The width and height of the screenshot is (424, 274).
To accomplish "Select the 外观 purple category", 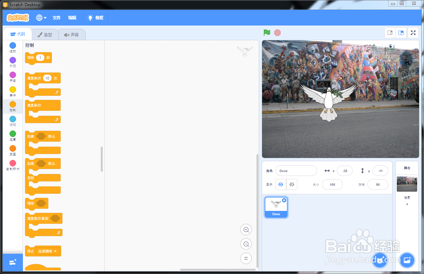I will (x=12, y=62).
